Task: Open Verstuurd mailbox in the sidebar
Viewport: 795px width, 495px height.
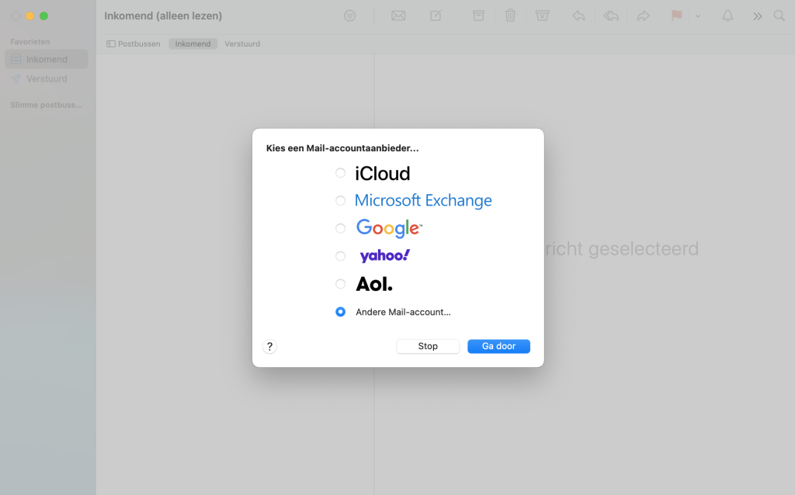Action: pyautogui.click(x=47, y=79)
